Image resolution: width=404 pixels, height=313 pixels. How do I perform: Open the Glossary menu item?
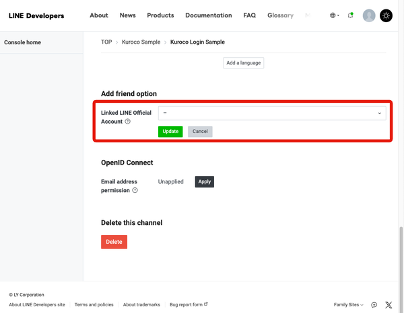click(280, 15)
